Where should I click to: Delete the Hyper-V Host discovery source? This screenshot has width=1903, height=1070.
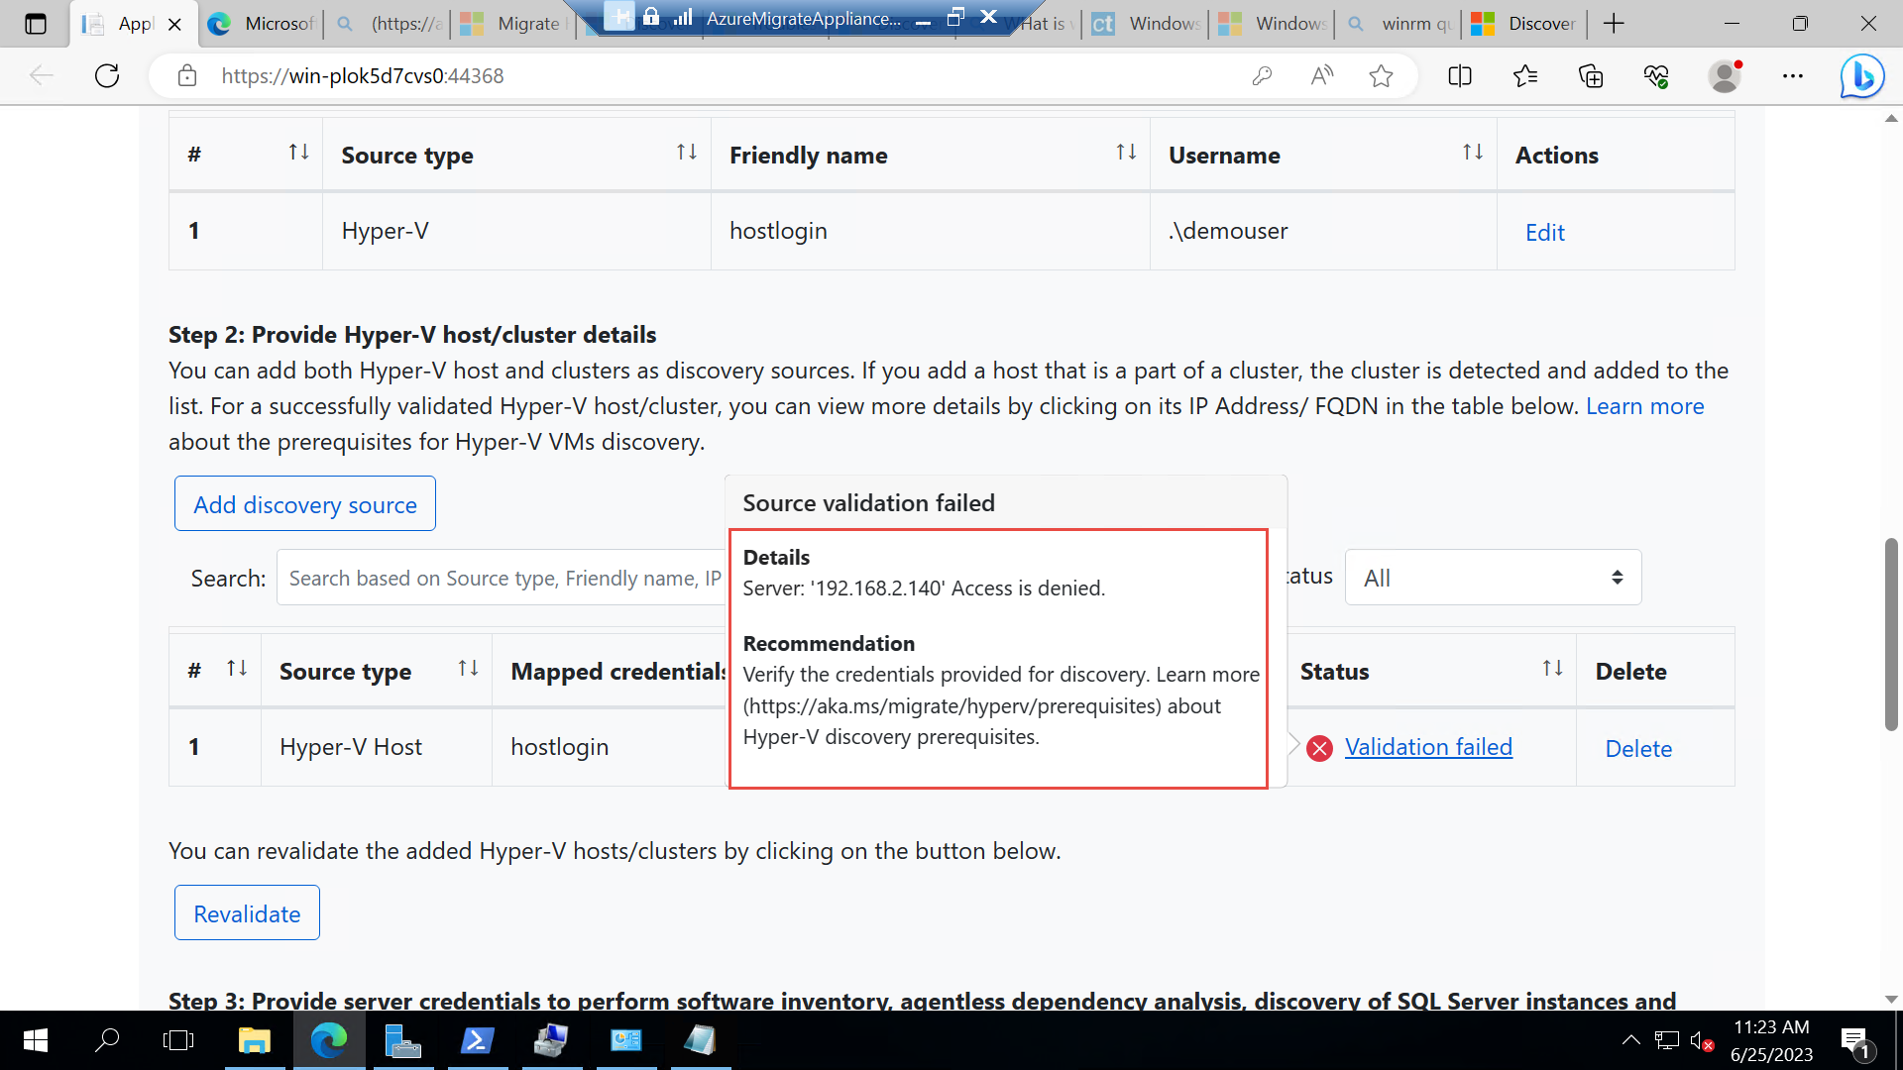(1638, 749)
